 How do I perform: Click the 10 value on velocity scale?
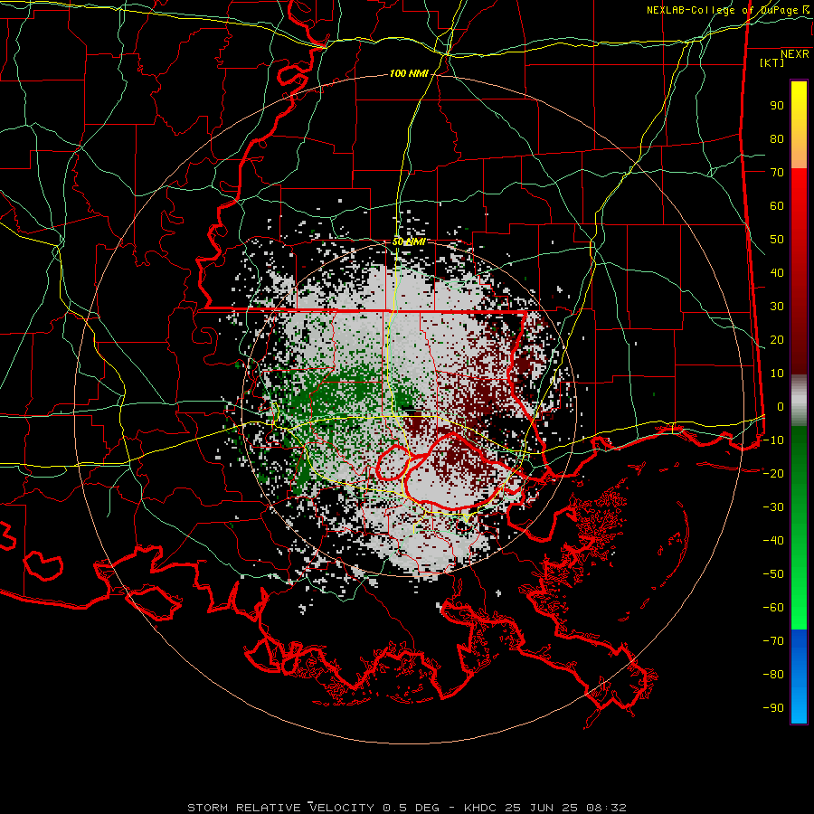click(777, 374)
